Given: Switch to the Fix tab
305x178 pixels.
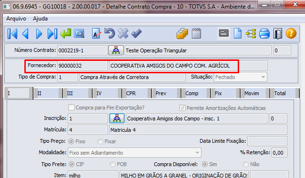Looking at the screenshot, I should pos(226,93).
